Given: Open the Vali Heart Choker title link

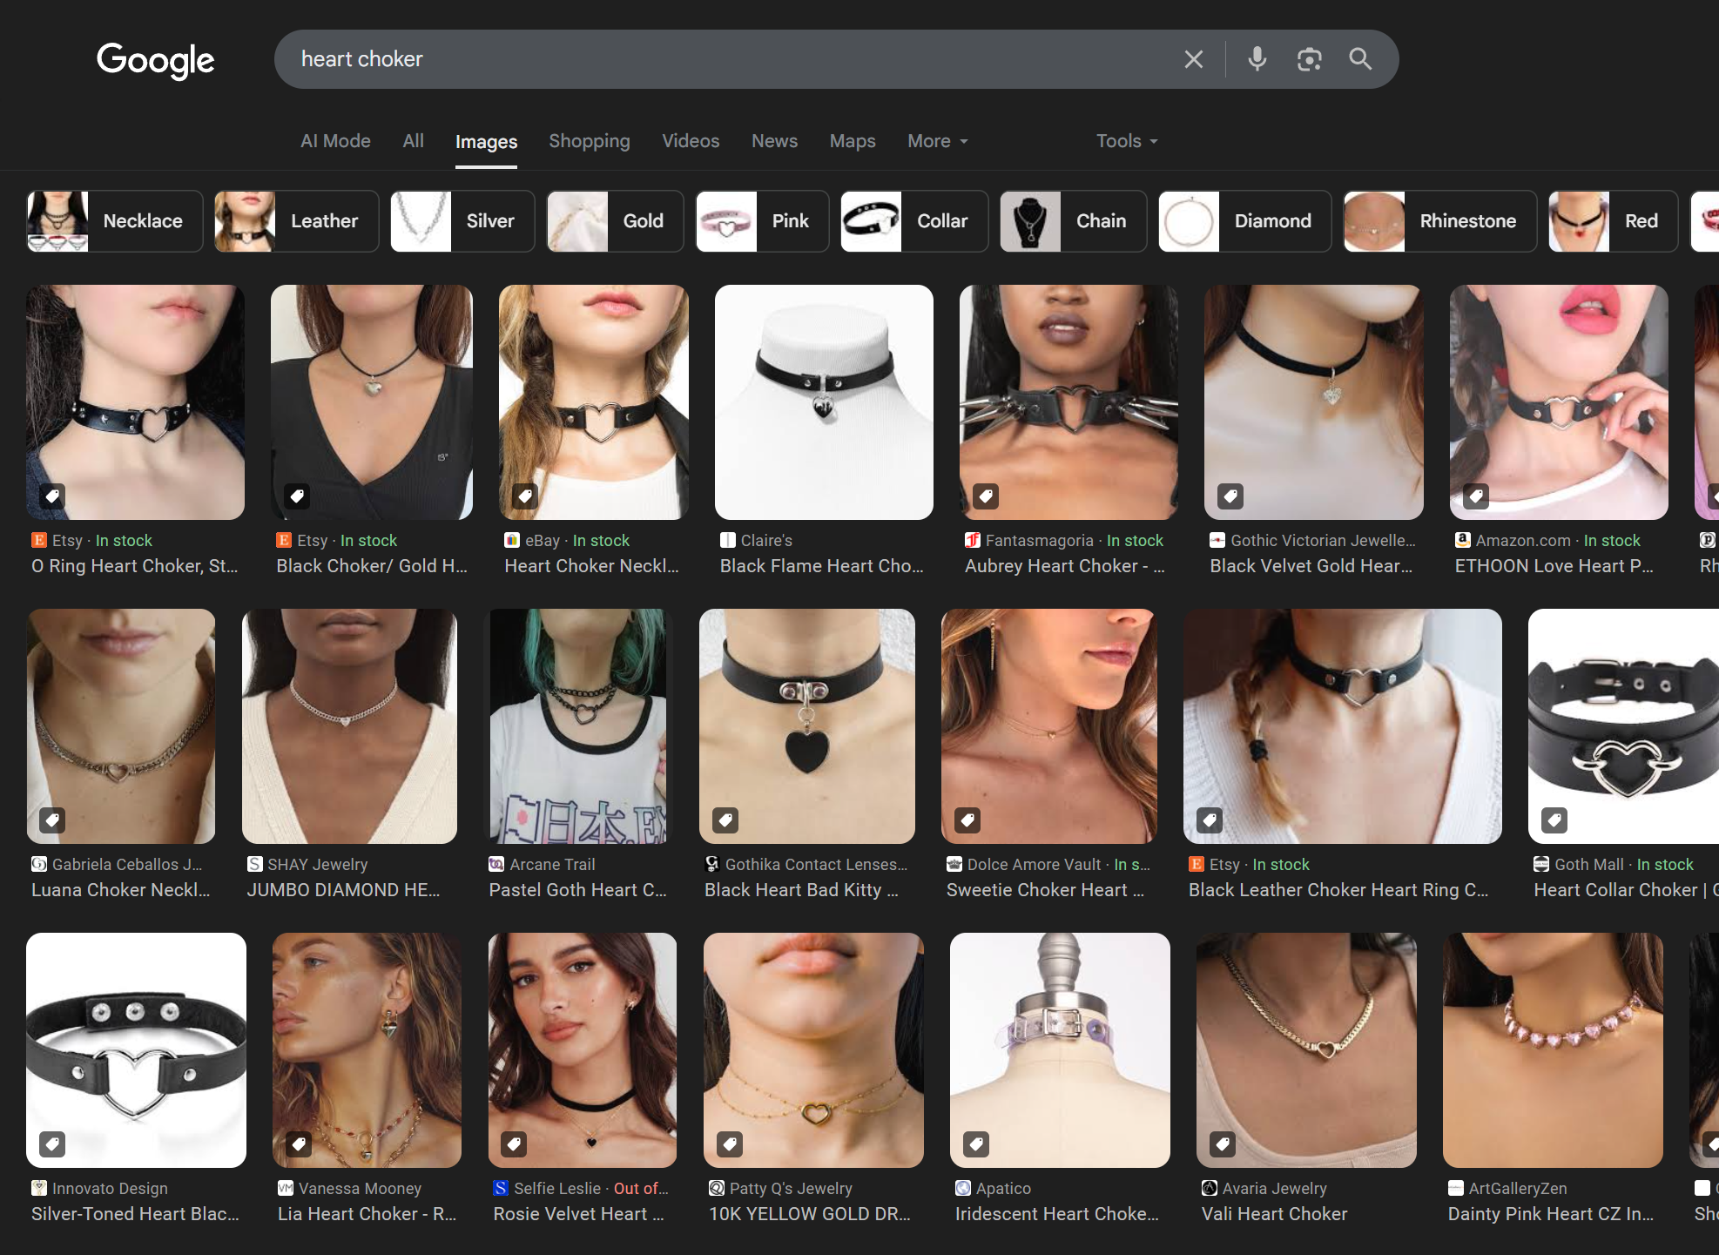Looking at the screenshot, I should click(x=1274, y=1214).
